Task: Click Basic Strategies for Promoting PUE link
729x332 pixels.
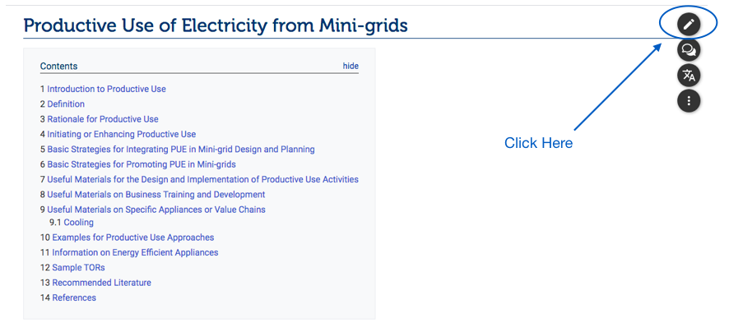Action: coord(142,164)
